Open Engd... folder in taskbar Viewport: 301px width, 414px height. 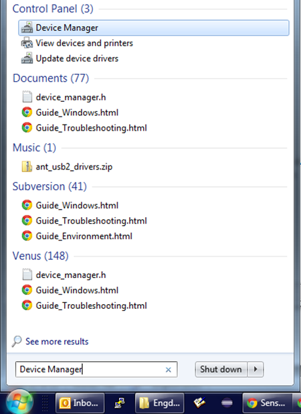(159, 403)
